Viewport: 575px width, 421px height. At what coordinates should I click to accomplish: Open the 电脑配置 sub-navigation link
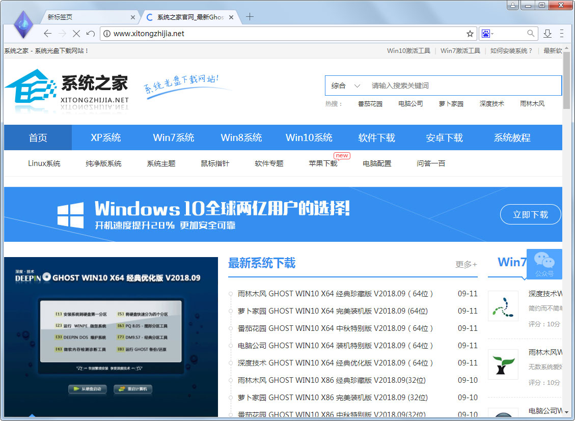pyautogui.click(x=376, y=163)
